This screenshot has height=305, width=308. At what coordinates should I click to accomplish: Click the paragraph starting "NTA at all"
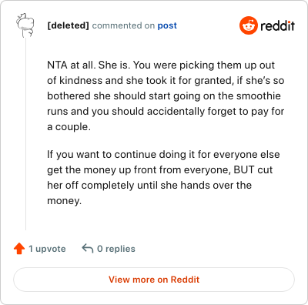click(x=166, y=96)
